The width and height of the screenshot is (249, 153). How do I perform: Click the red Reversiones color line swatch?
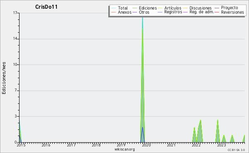(217, 12)
